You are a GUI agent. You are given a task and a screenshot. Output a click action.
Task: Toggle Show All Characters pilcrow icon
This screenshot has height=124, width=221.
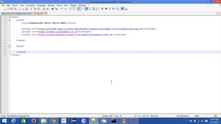tap(83, 9)
